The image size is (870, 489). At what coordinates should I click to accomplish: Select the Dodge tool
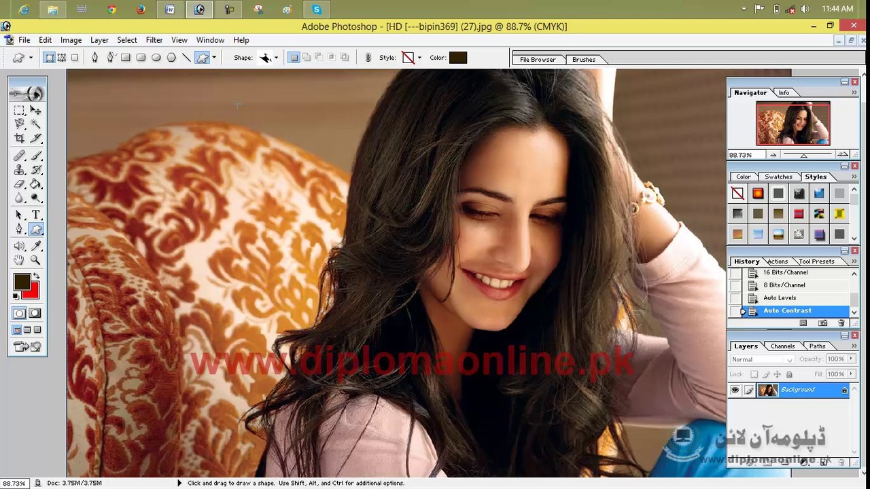35,198
